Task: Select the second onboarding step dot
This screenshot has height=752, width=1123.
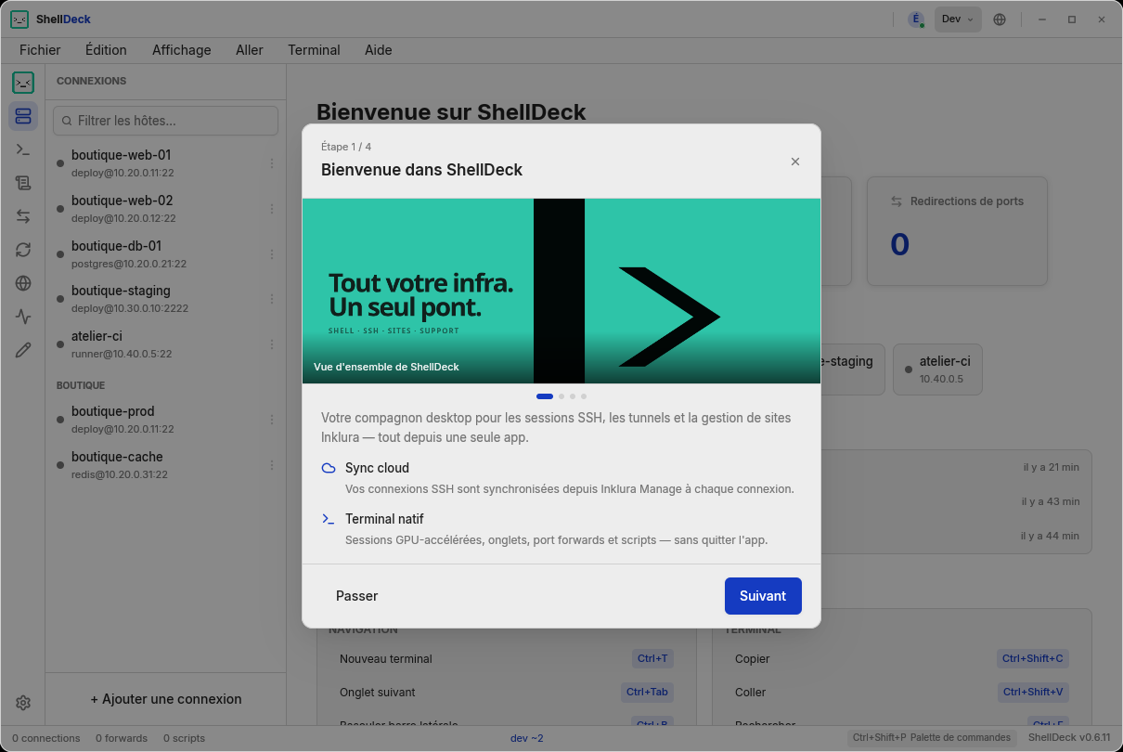Action: pos(561,396)
